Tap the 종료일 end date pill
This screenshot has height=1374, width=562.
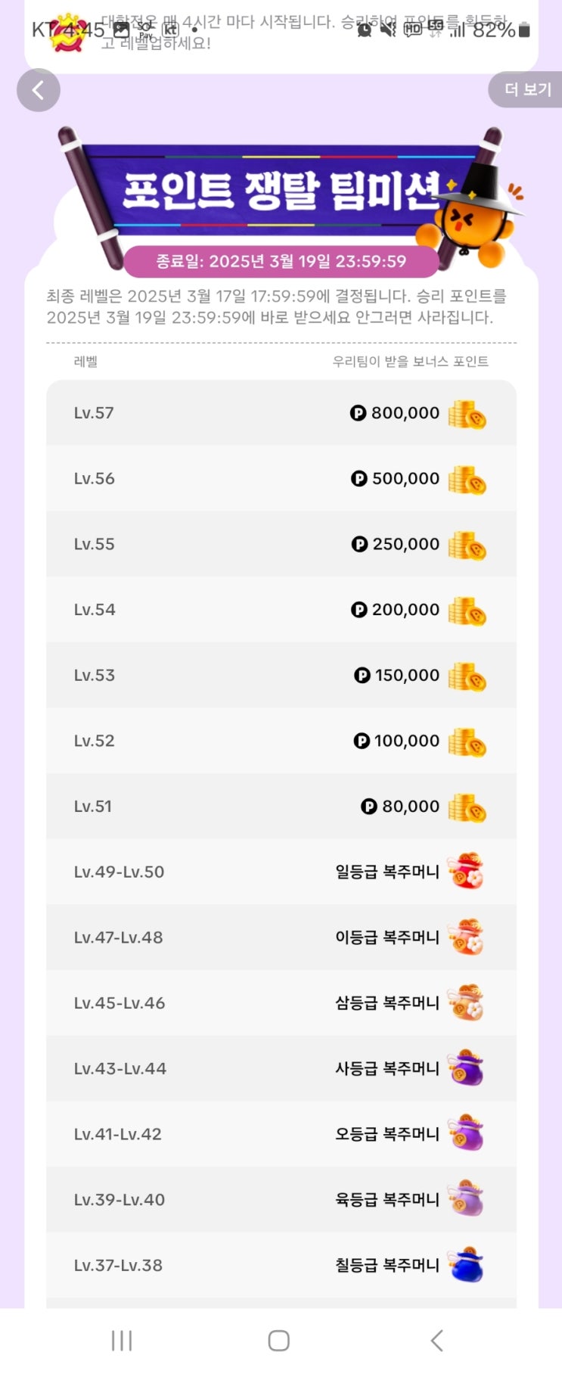[x=281, y=262]
